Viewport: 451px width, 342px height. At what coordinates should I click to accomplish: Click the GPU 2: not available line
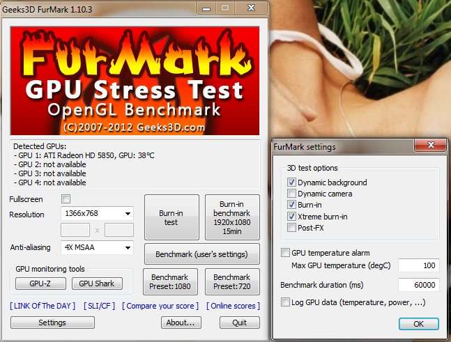coord(49,164)
